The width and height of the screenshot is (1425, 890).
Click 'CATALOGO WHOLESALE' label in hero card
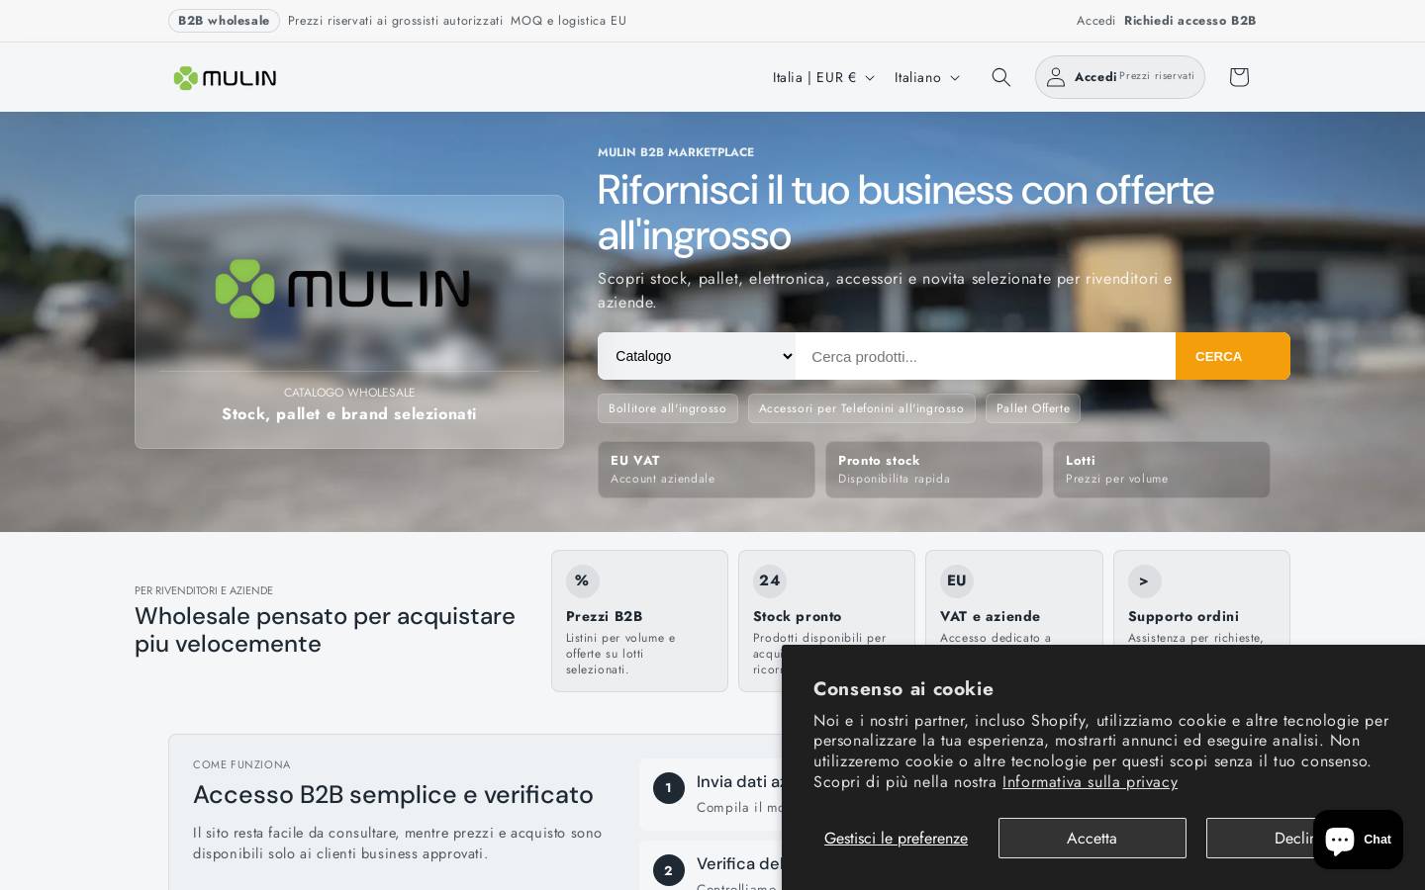[349, 393]
